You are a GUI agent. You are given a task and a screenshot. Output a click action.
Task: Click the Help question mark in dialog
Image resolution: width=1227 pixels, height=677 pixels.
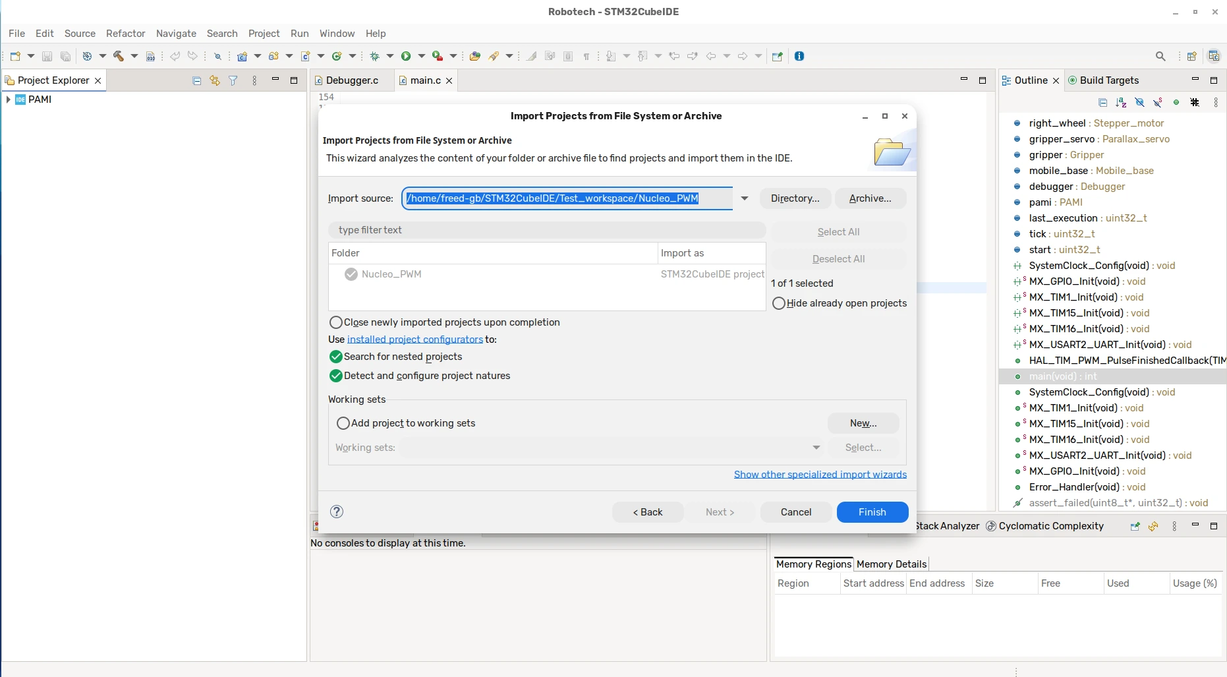pyautogui.click(x=337, y=512)
